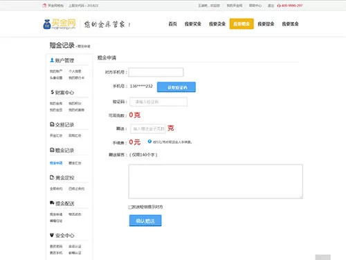The image size is (346, 260).
Task: Open 全部合约 under 黄金定投
Action: (56, 189)
